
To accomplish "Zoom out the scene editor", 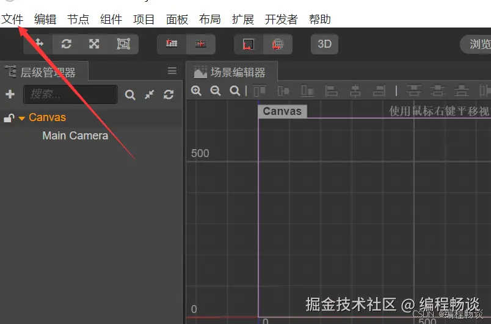I will click(216, 91).
